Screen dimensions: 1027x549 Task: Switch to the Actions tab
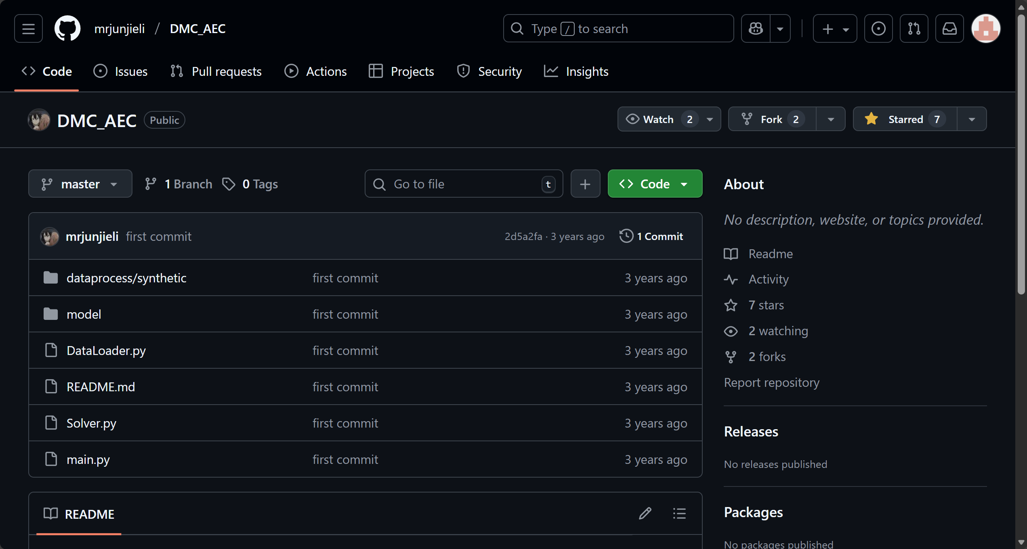[315, 71]
